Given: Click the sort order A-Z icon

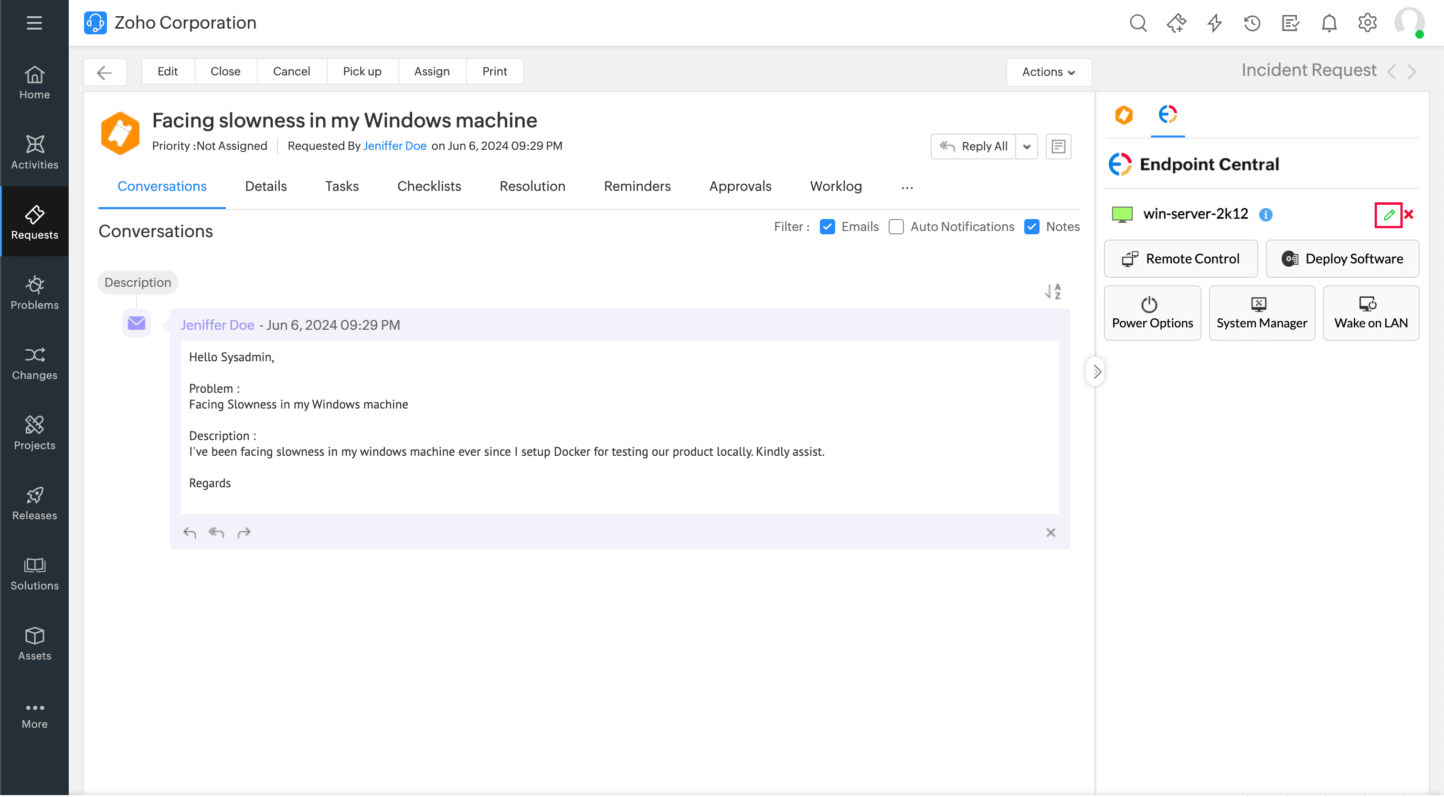Looking at the screenshot, I should tap(1053, 291).
